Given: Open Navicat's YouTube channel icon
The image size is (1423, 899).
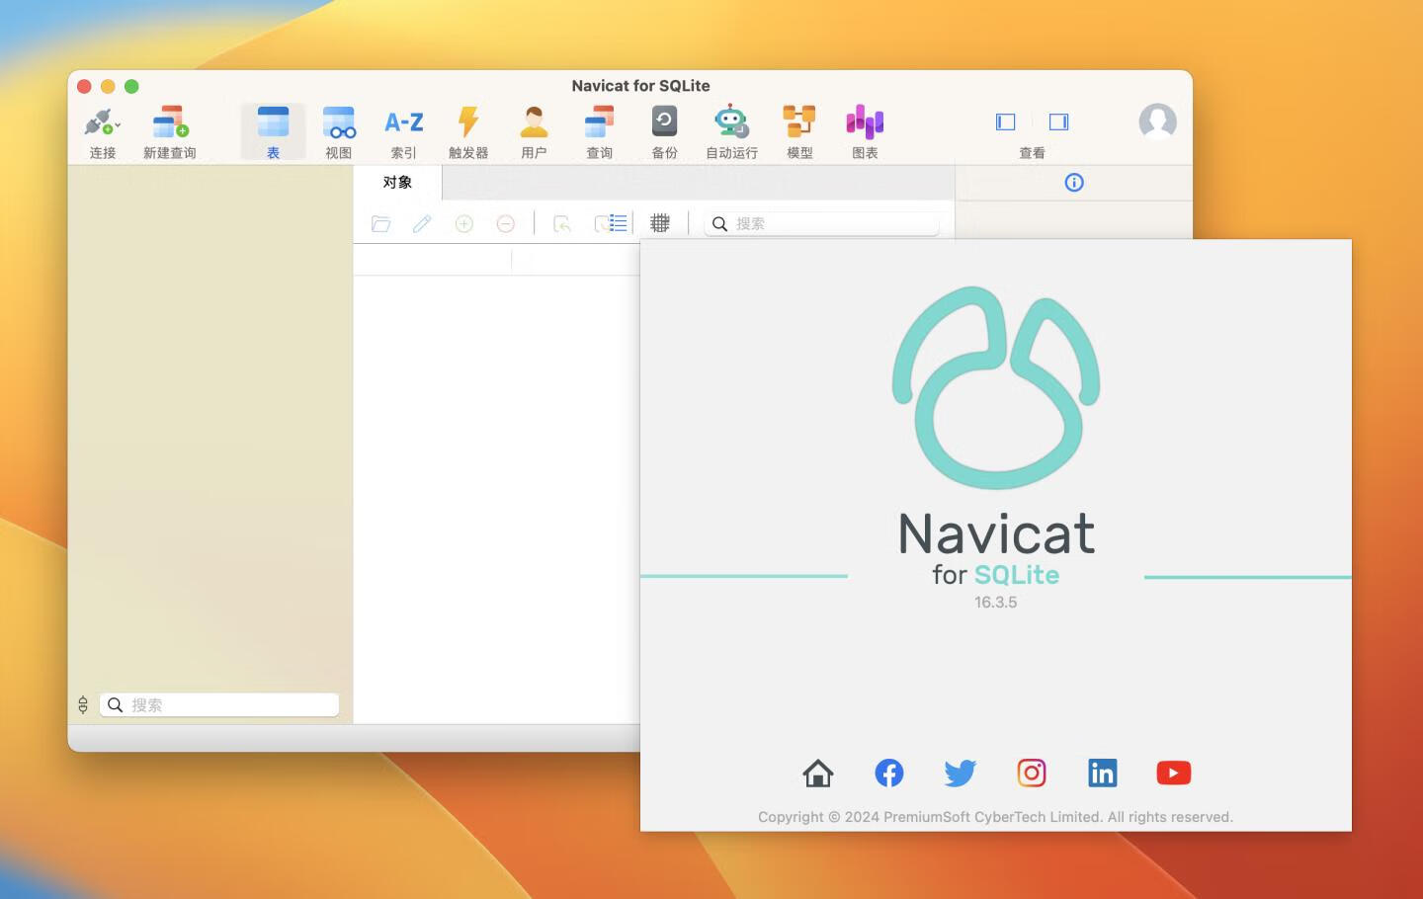Looking at the screenshot, I should (1173, 773).
